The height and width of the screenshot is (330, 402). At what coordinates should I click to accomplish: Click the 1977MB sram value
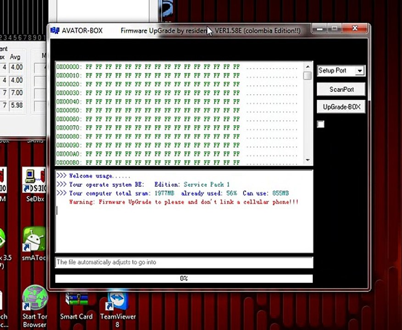coord(165,193)
